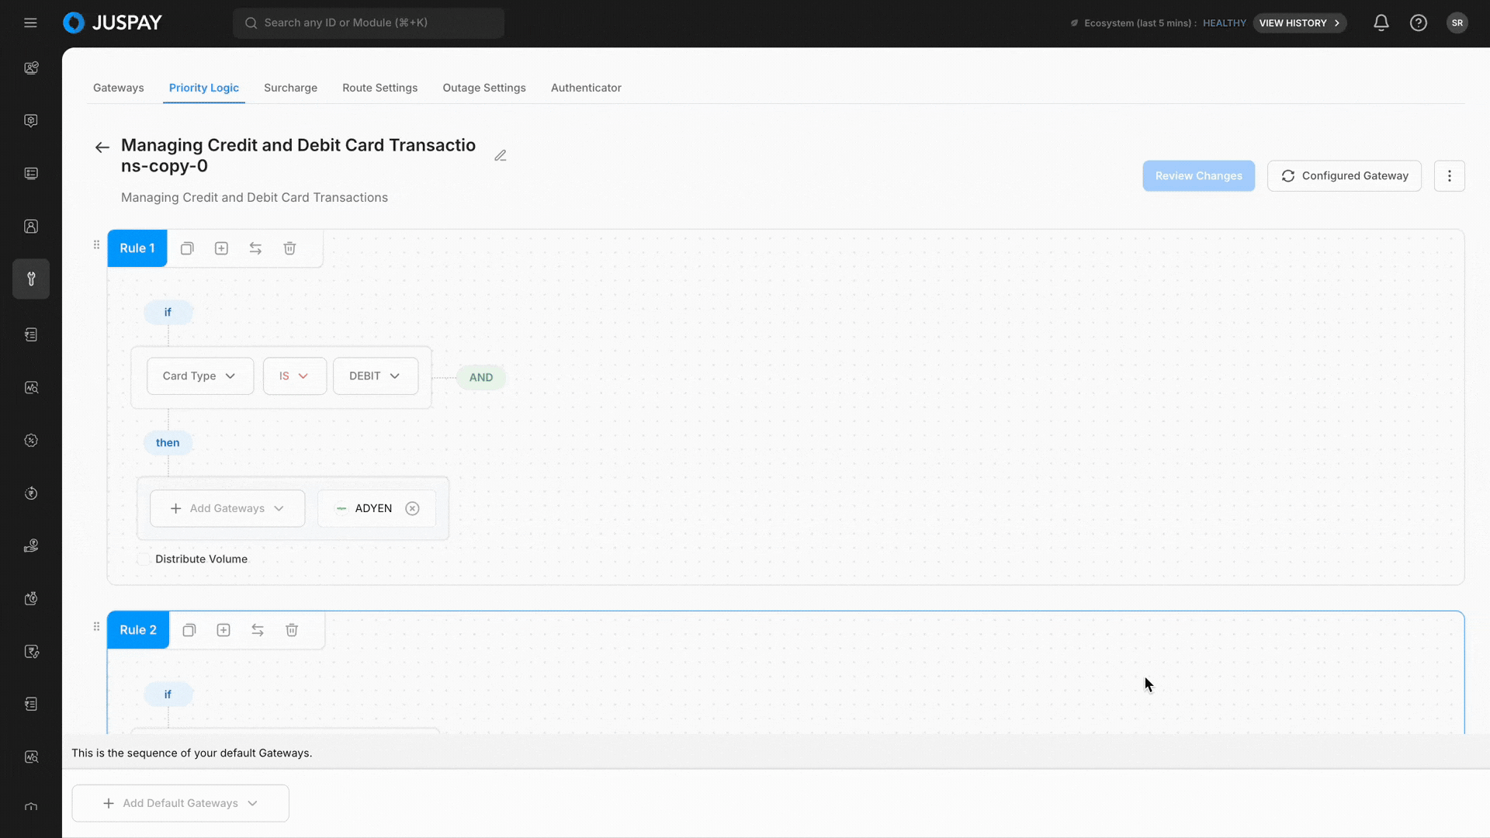
Task: Toggle the hamburger sidebar menu
Action: coord(30,23)
